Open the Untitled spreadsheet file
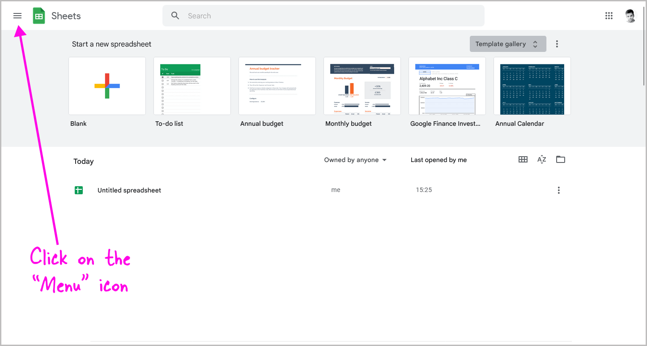Image resolution: width=647 pixels, height=346 pixels. pos(129,190)
